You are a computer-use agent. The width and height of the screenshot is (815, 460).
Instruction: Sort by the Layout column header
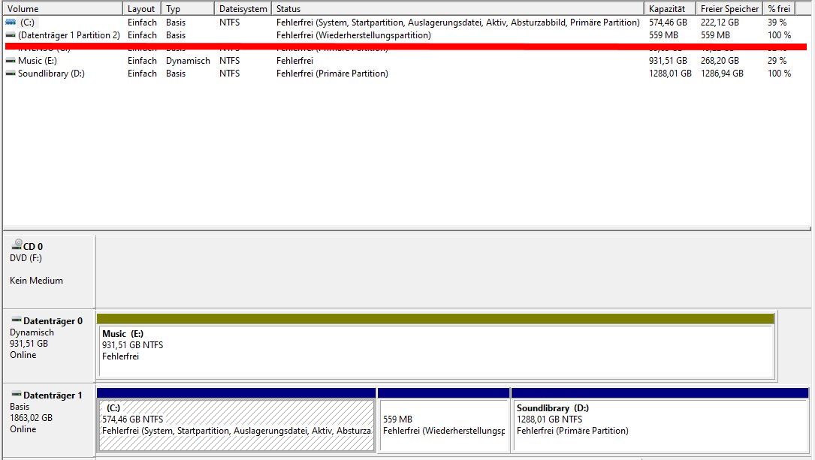click(x=142, y=9)
